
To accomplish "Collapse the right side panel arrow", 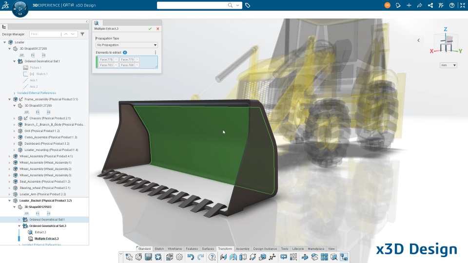I will coord(418,40).
